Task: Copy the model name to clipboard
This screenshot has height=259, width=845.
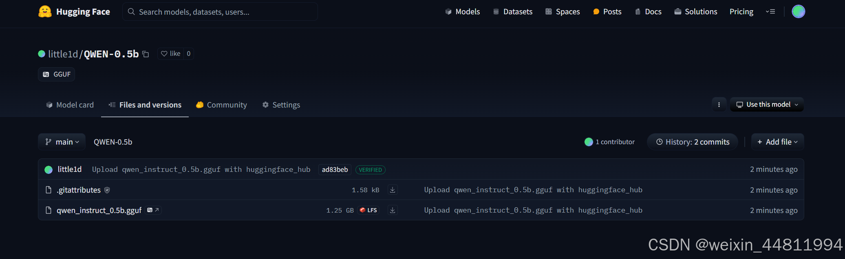Action: click(146, 54)
